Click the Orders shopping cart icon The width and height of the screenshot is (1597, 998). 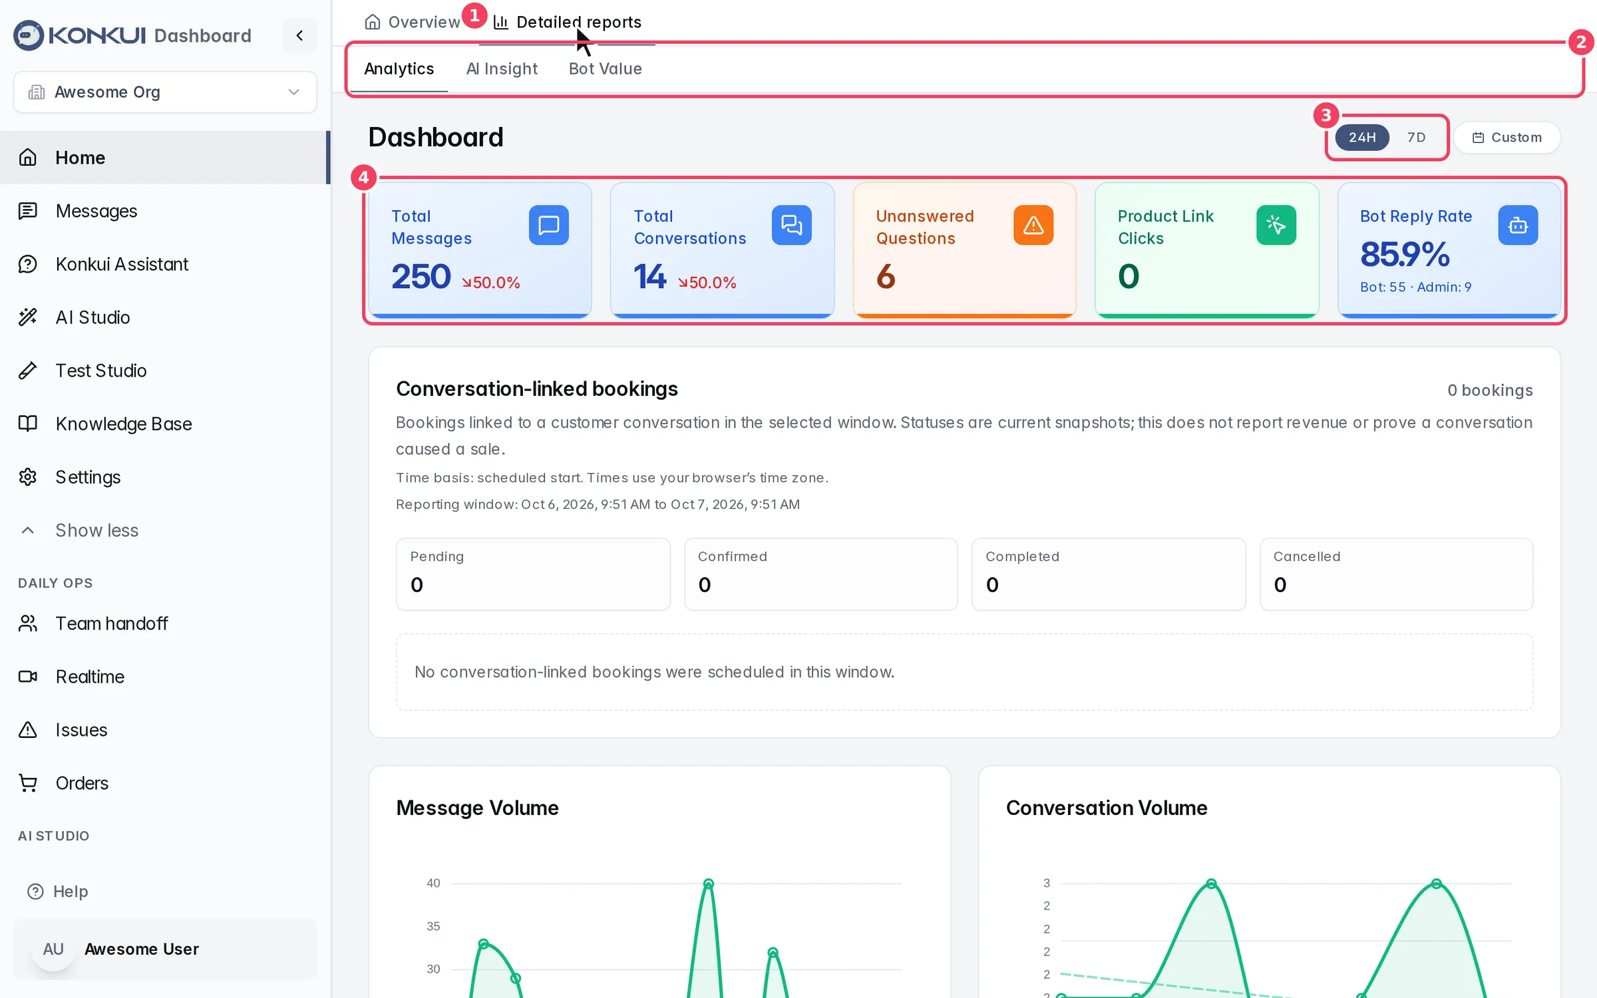click(x=28, y=783)
